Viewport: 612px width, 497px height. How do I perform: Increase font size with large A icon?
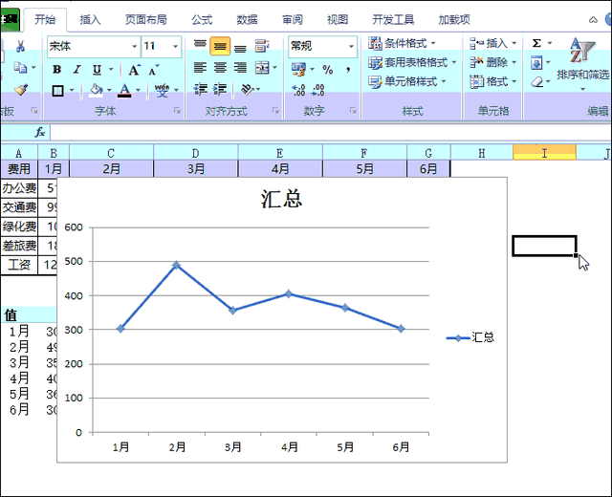point(134,70)
